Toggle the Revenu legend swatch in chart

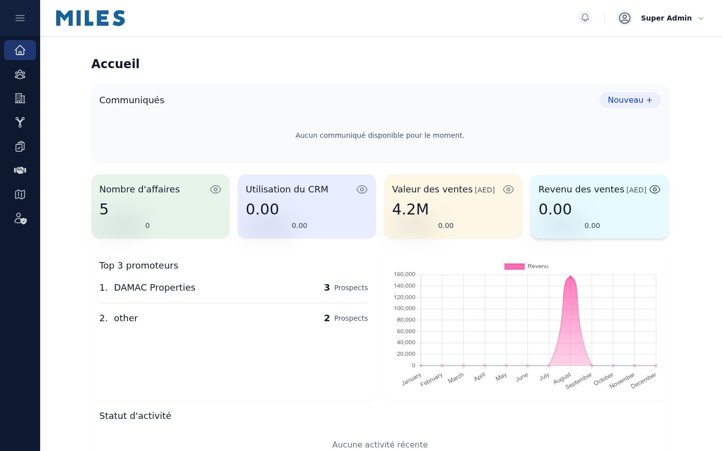click(x=514, y=267)
